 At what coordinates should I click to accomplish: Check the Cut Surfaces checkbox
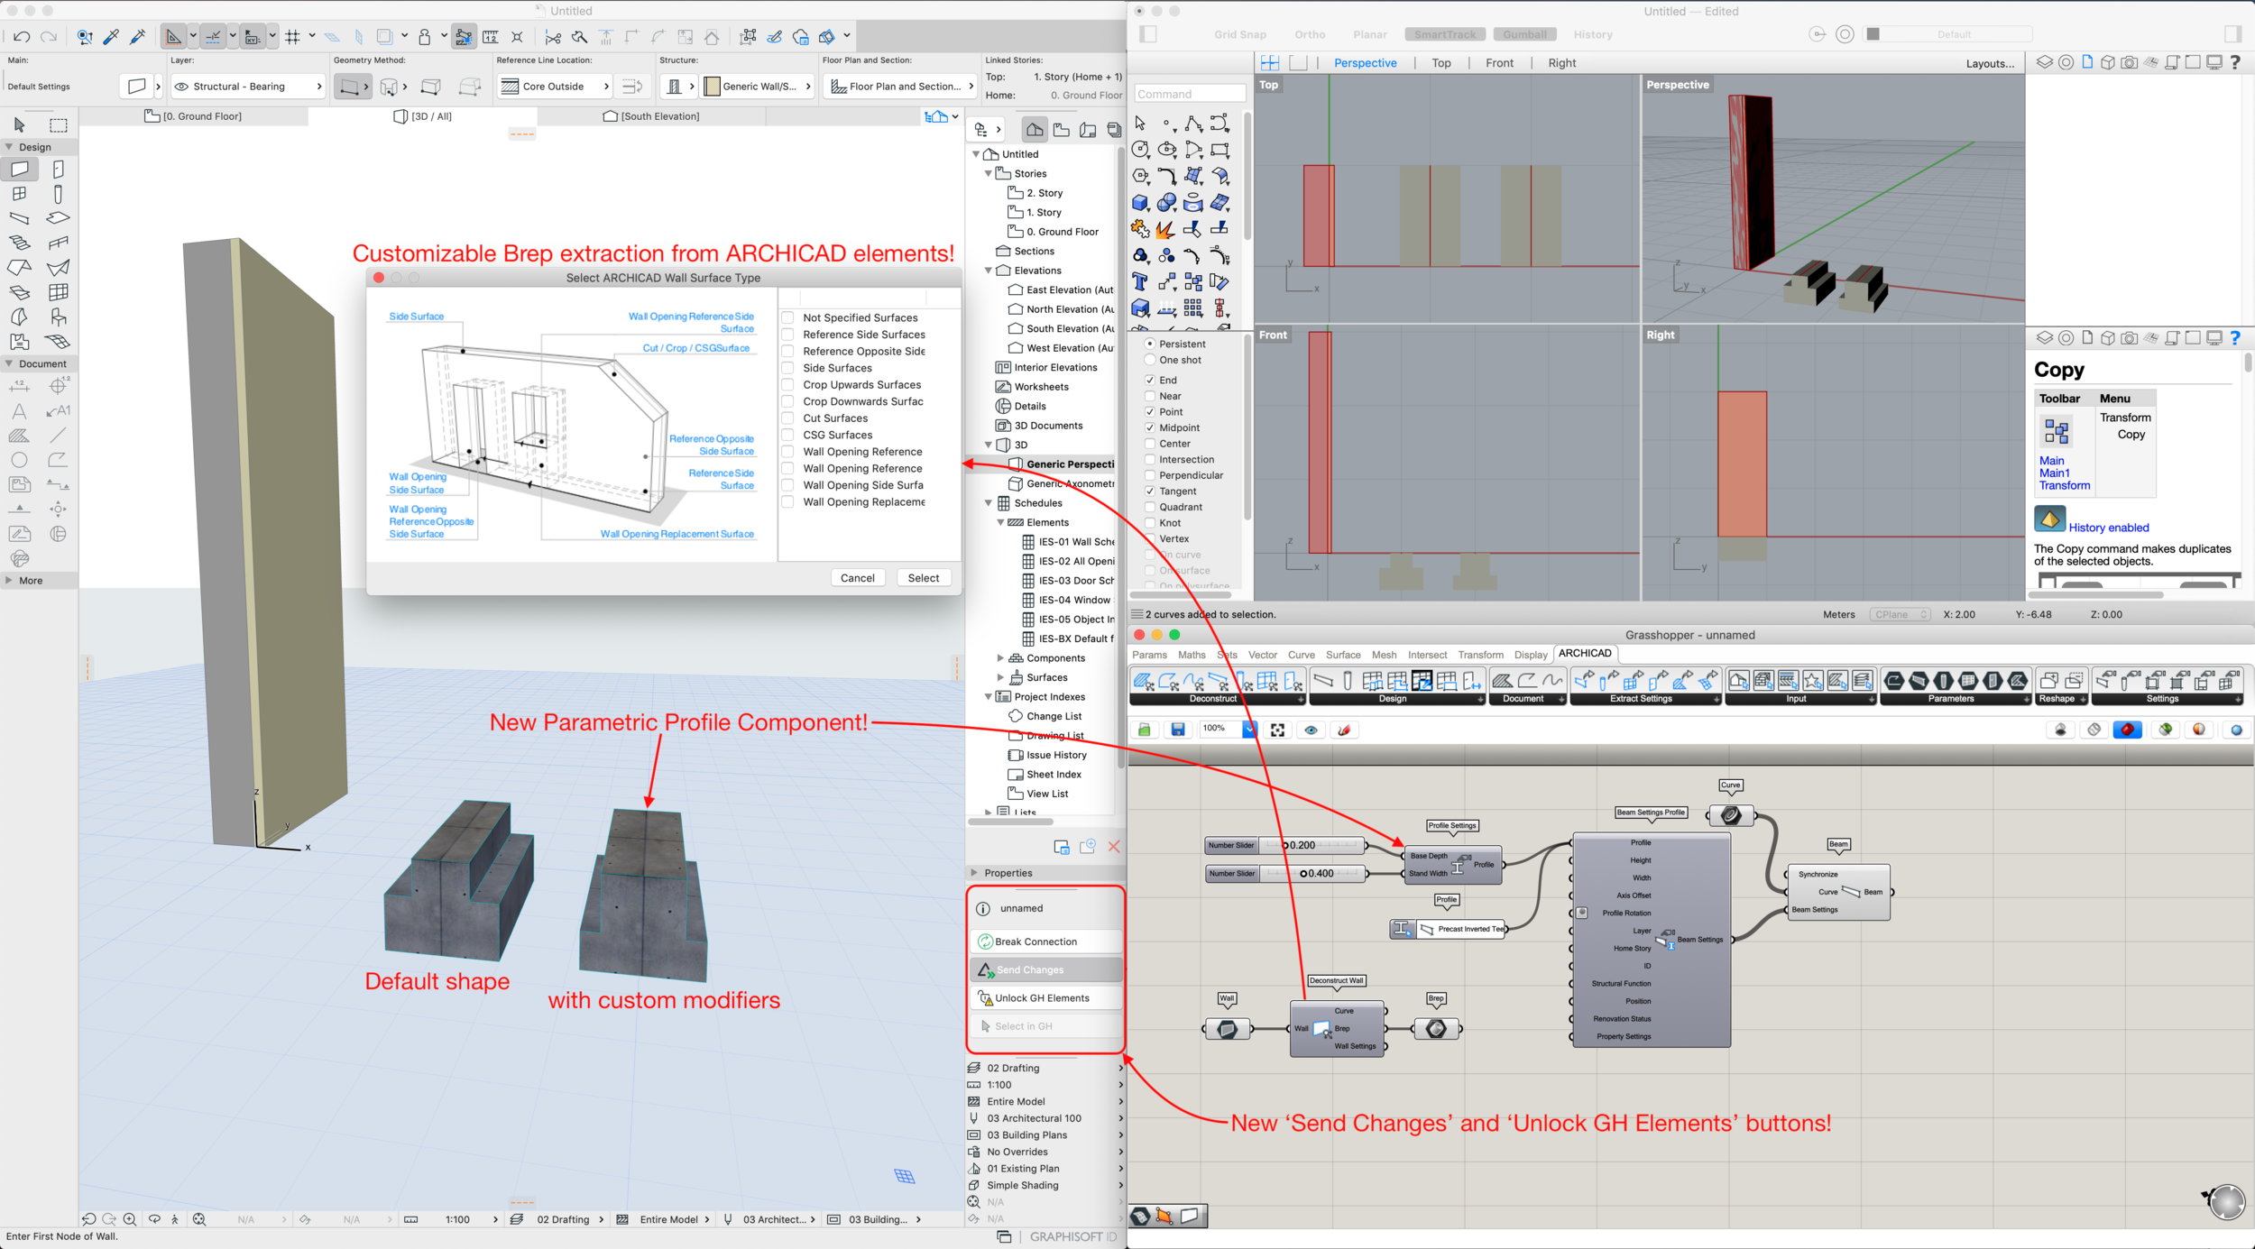787,418
